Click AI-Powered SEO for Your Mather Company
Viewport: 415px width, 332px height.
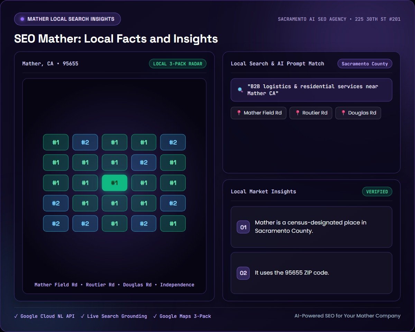[347, 316]
